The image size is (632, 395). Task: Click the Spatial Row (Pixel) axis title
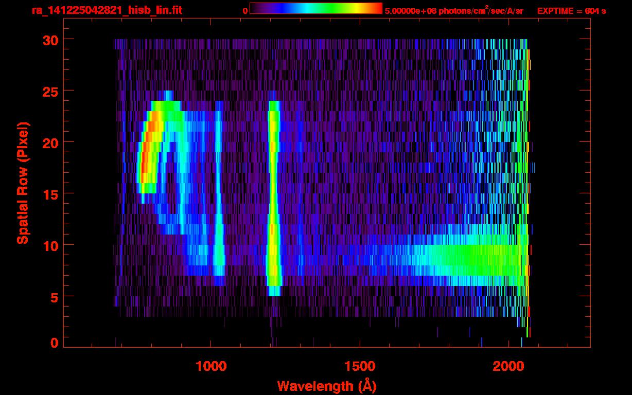[23, 183]
